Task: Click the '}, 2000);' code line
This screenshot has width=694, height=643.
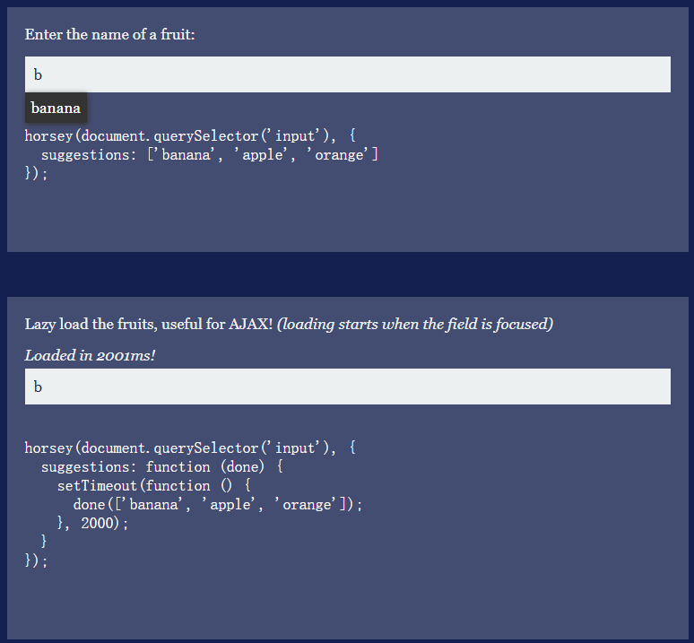Action: pyautogui.click(x=92, y=524)
